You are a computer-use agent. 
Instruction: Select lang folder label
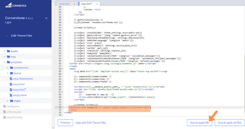point(13,57)
